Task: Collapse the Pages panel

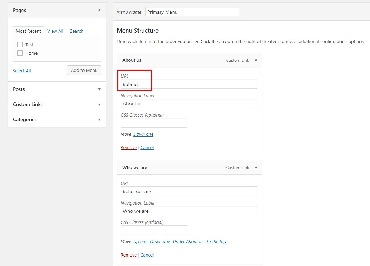Action: pyautogui.click(x=99, y=11)
